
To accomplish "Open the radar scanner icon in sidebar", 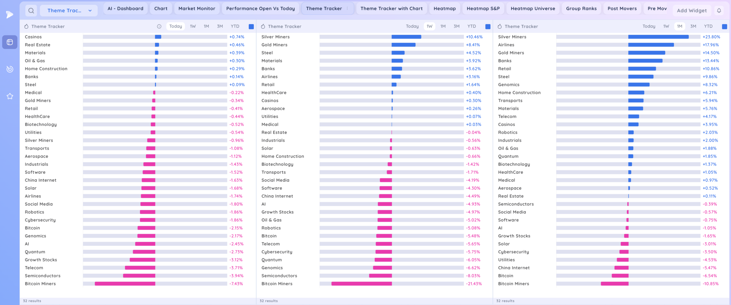I will tap(10, 69).
